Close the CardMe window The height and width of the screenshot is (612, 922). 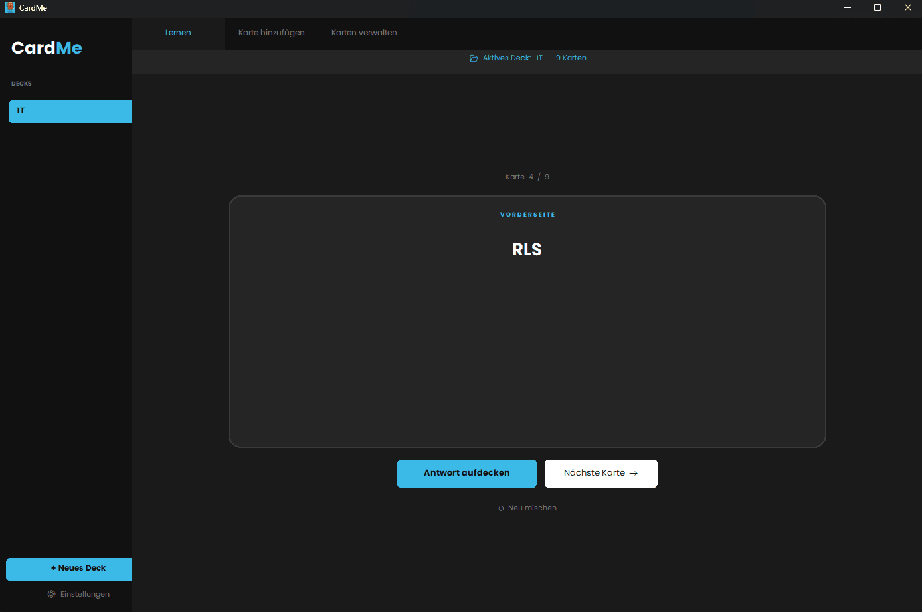click(x=907, y=7)
